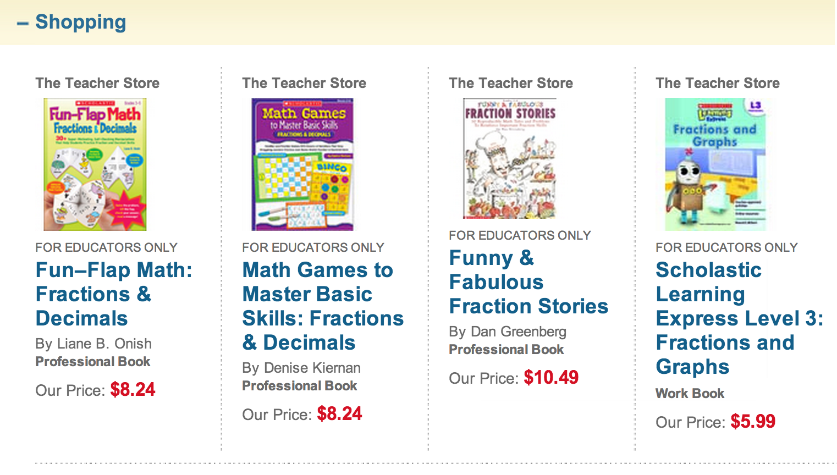Click author name Dan Greenberg
The height and width of the screenshot is (475, 837).
(518, 332)
